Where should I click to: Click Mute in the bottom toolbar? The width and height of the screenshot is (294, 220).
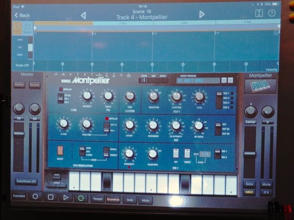coord(145,200)
